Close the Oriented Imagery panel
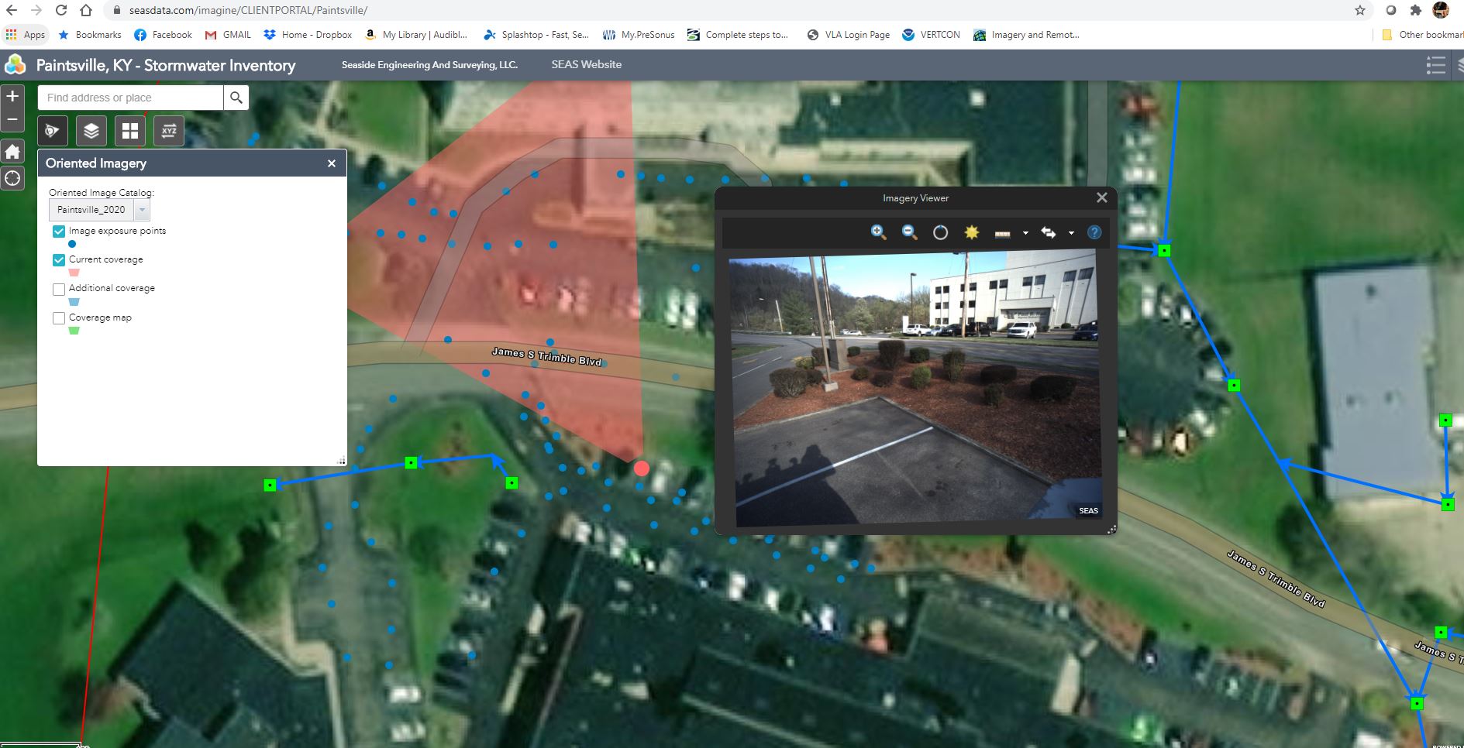The image size is (1464, 748). click(332, 163)
